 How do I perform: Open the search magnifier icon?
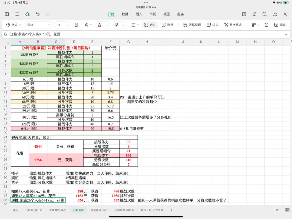[264, 14]
